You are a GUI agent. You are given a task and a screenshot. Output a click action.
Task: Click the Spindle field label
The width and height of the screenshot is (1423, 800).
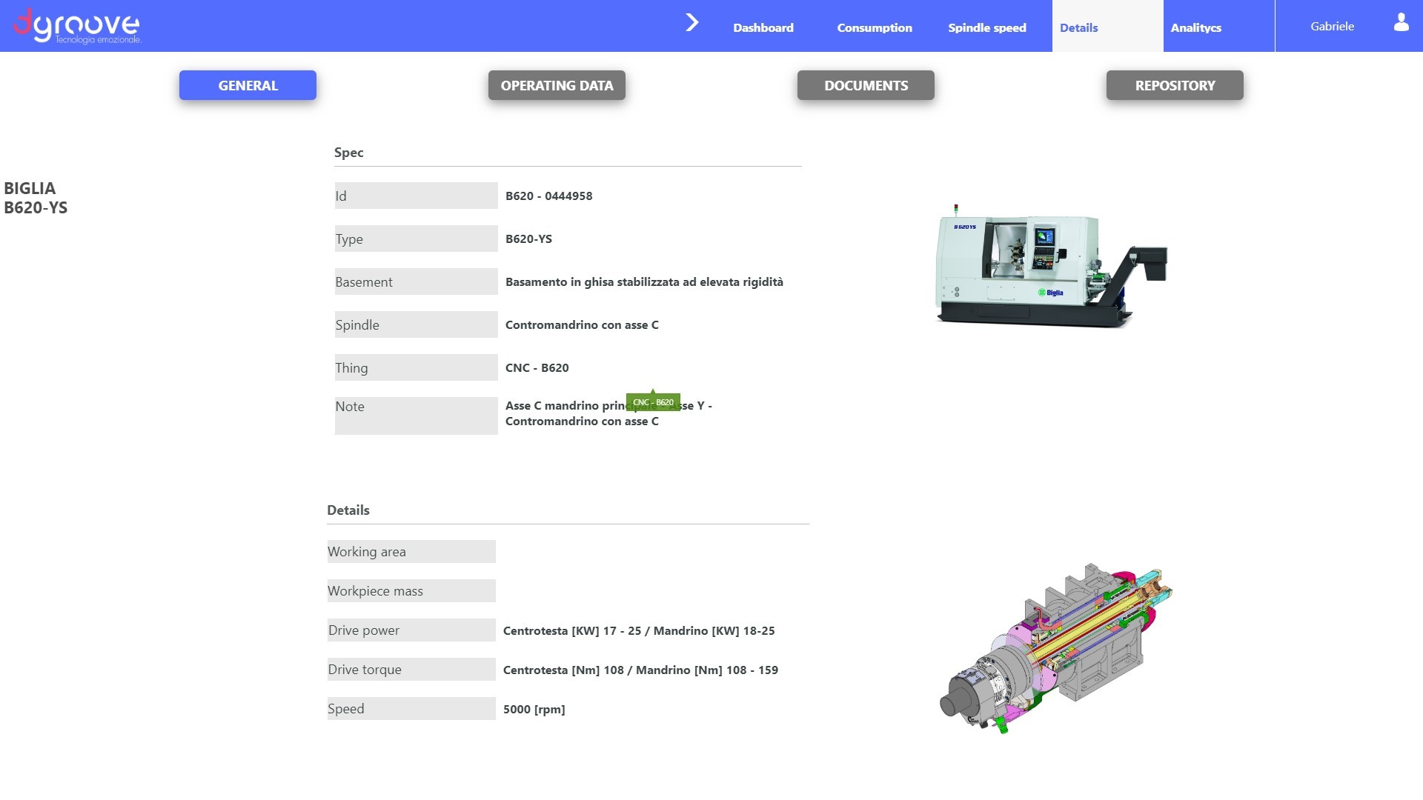(x=417, y=324)
